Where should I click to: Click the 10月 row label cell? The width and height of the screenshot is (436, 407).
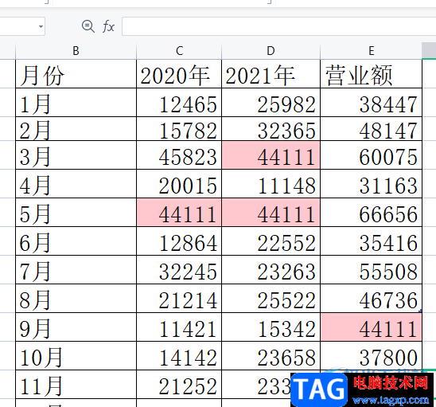[x=76, y=356]
